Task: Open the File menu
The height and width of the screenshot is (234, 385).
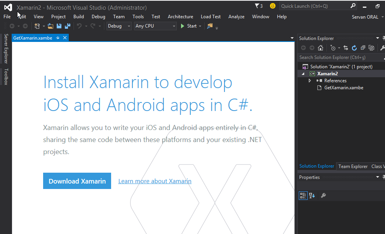Action: [7, 17]
